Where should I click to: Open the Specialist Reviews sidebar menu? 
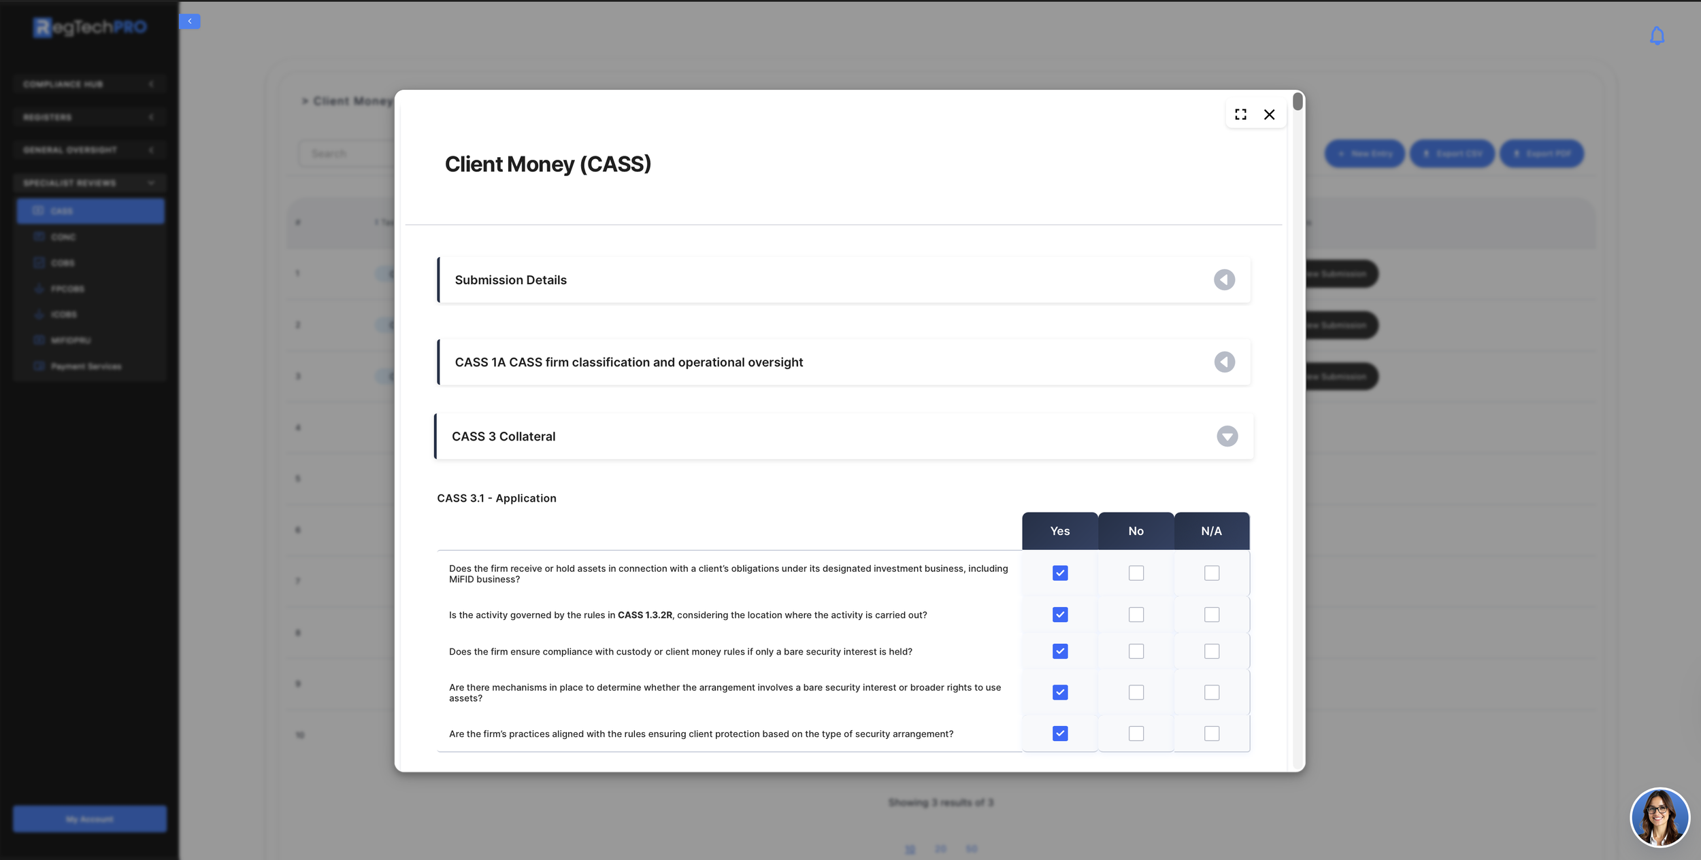click(89, 183)
